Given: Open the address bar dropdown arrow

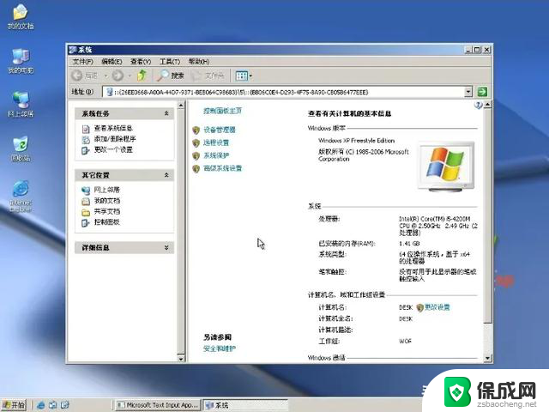Looking at the screenshot, I should click(x=468, y=92).
